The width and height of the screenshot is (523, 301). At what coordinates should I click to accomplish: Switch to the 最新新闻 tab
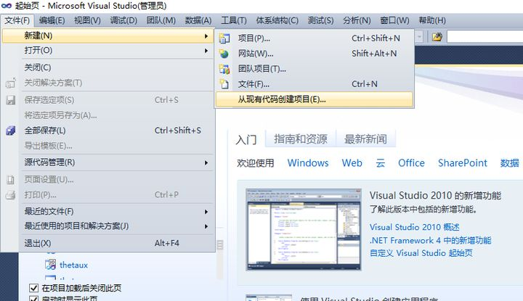(365, 139)
